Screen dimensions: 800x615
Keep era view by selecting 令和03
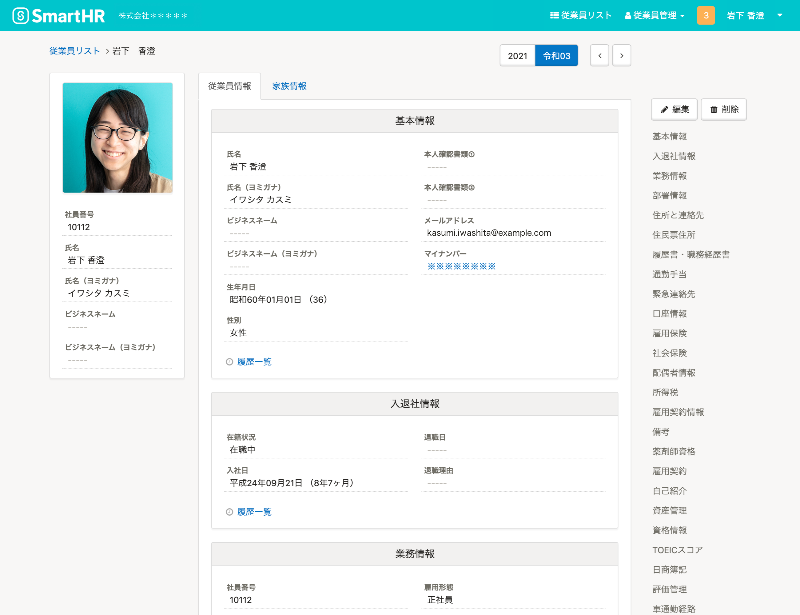point(556,55)
